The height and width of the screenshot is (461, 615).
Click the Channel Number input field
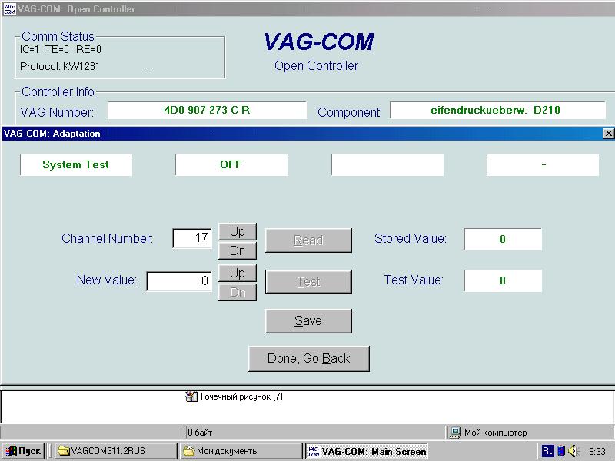192,239
